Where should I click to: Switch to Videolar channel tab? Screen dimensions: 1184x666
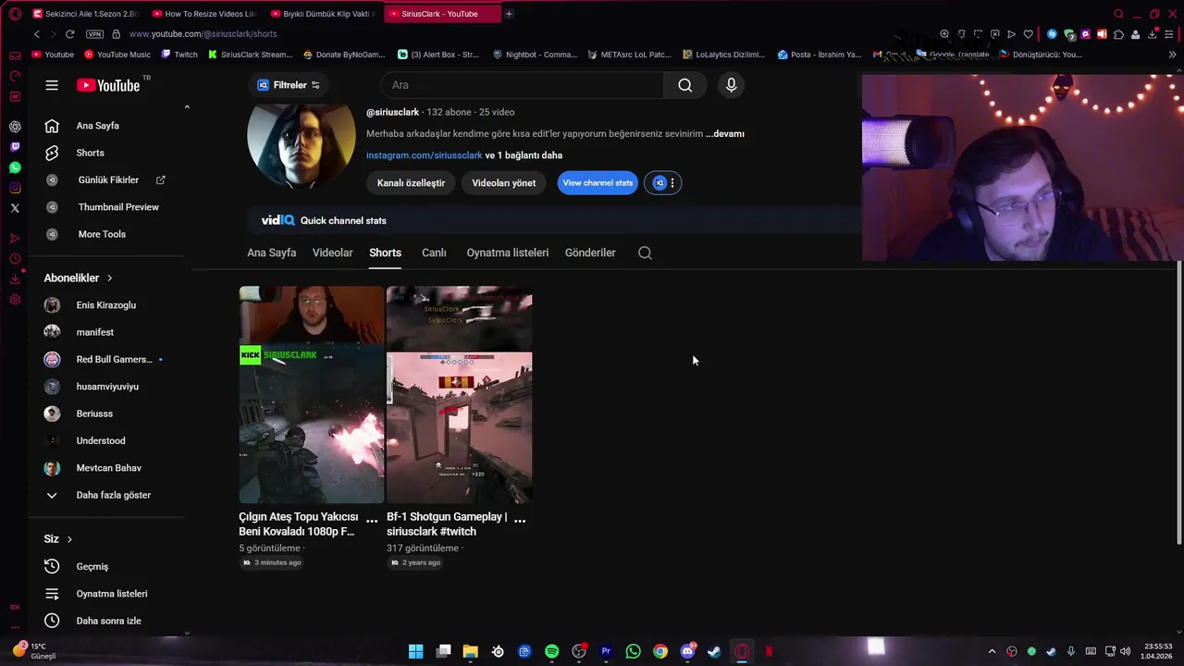[333, 253]
